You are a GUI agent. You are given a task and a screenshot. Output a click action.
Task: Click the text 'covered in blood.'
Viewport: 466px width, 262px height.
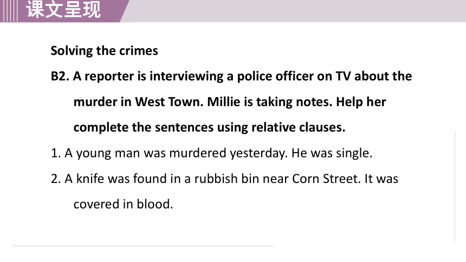pos(124,205)
